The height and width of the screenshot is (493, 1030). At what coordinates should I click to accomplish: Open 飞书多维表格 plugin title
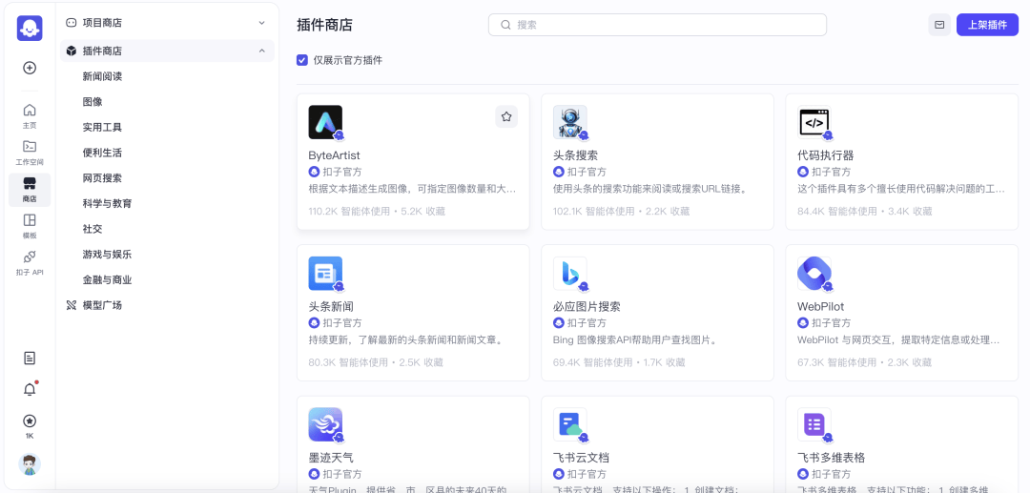[x=831, y=458]
